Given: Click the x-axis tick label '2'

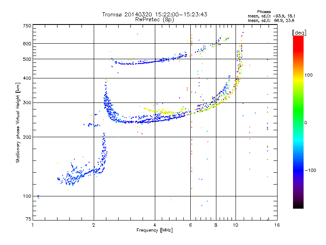Looking at the screenshot, I should pos(94,225).
